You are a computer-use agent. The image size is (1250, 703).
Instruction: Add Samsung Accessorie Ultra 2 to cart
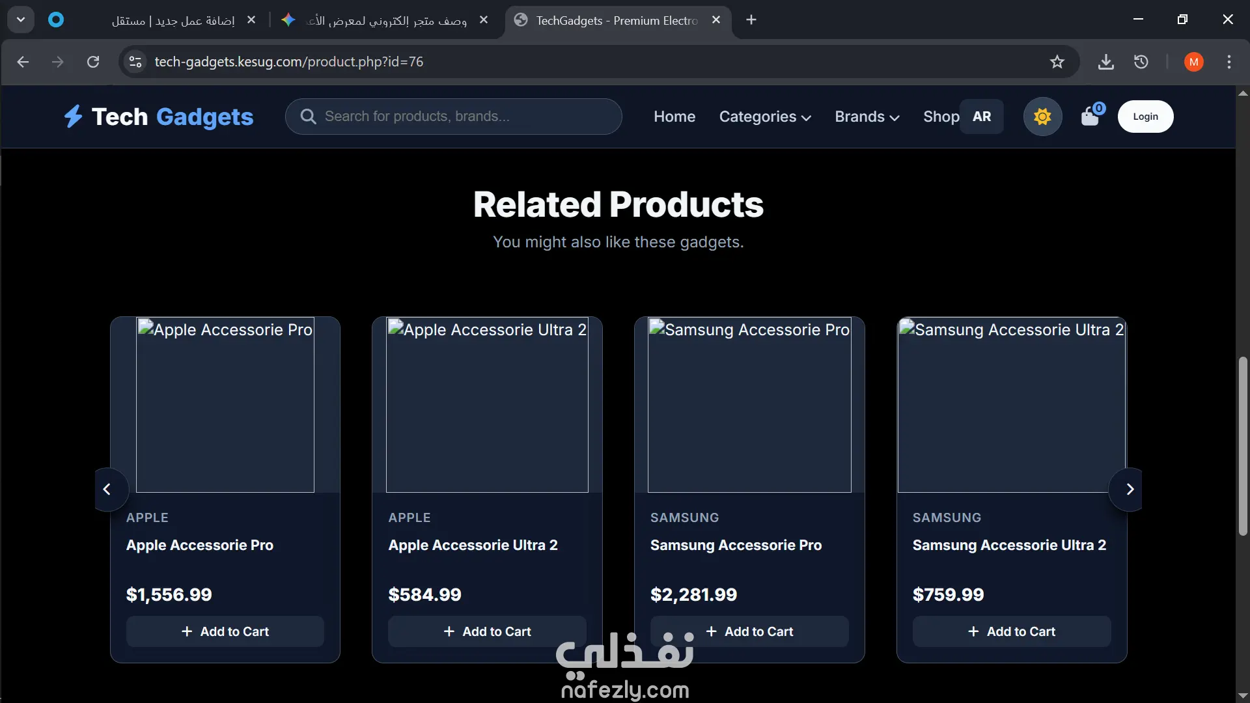[1012, 631]
